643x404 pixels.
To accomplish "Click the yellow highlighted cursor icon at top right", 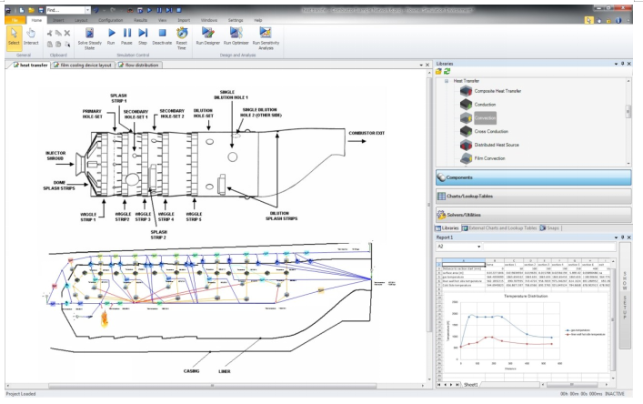I will pyautogui.click(x=588, y=20).
